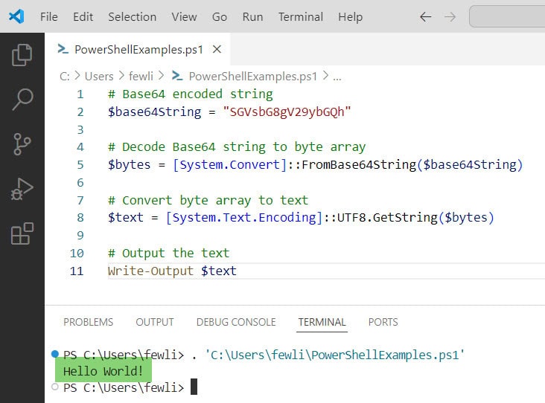Click PowerShellExamples.ps1 in the breadcrumb
This screenshot has width=545, height=403.
point(252,76)
